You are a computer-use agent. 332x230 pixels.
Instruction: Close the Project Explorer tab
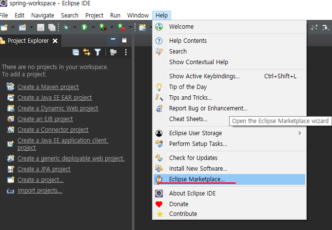(x=55, y=41)
